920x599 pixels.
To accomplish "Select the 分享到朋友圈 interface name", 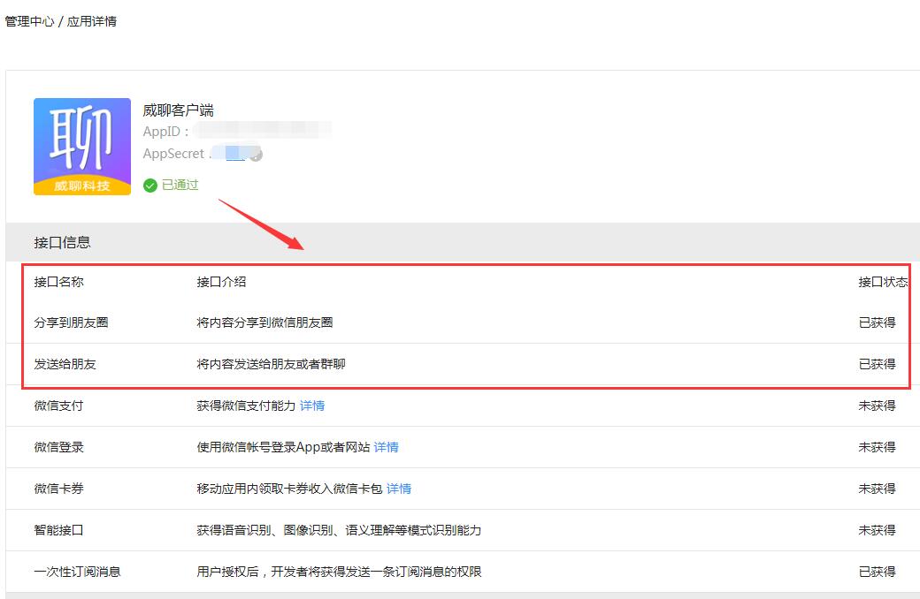I will pyautogui.click(x=71, y=322).
